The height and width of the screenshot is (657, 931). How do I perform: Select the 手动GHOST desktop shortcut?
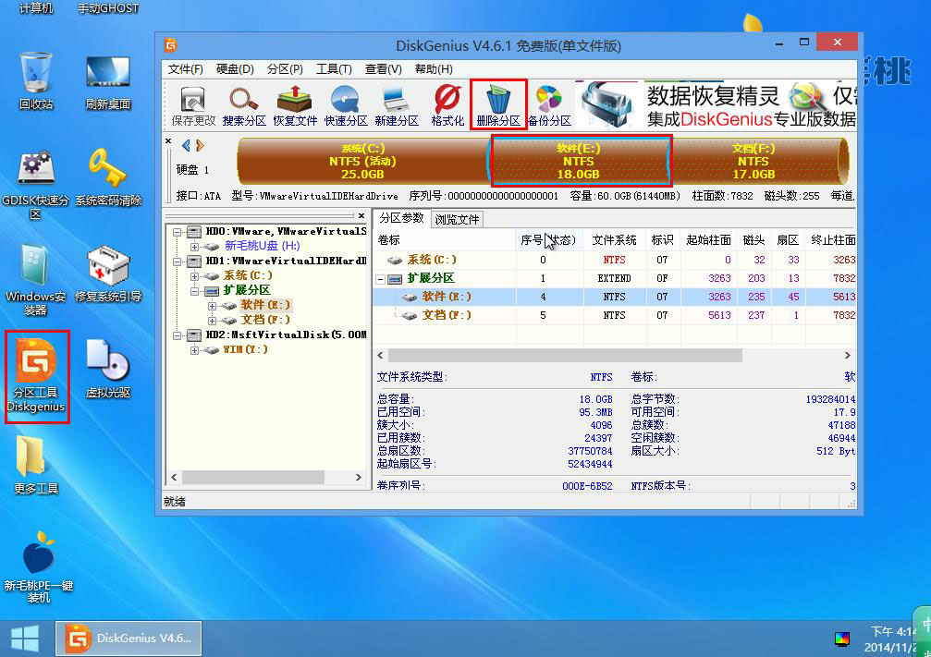108,8
